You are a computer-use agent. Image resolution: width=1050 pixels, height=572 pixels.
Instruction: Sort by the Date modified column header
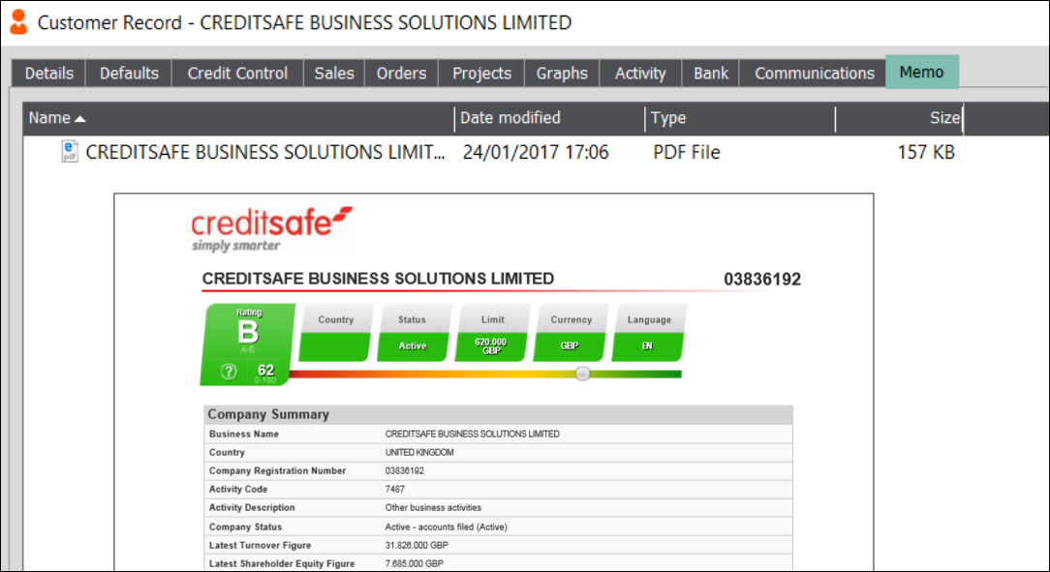[549, 118]
